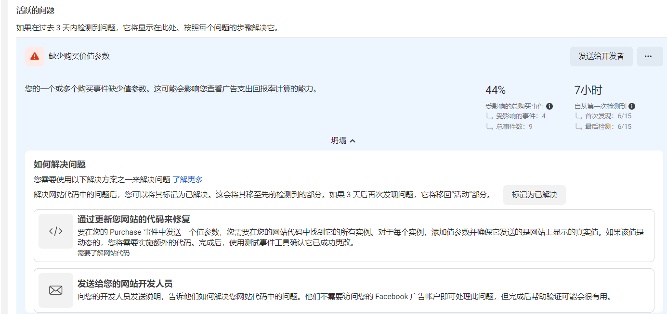667x314 pixels.
Task: Click the code brackets icon
Action: point(56,231)
